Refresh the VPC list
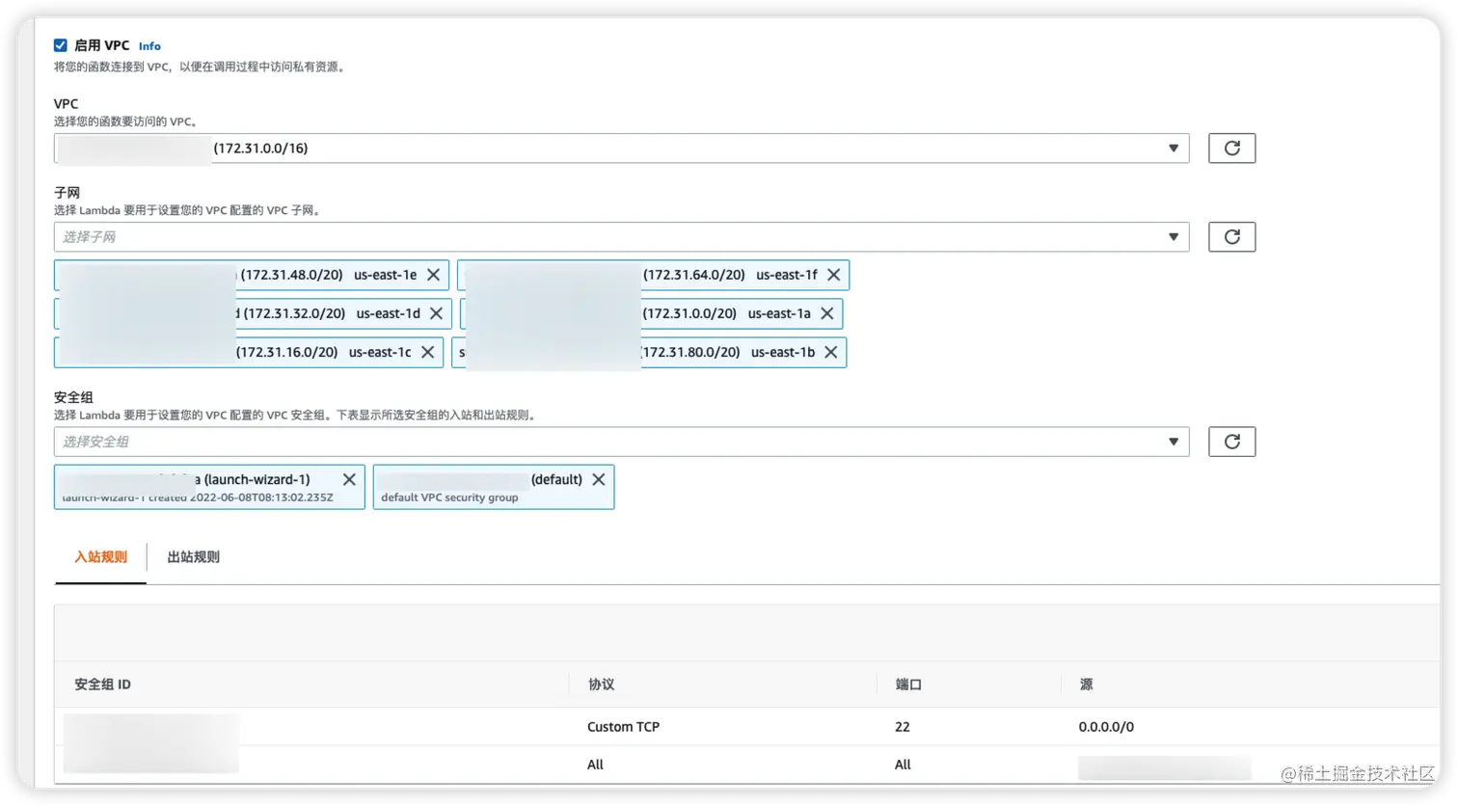The width and height of the screenshot is (1458, 806). point(1231,148)
